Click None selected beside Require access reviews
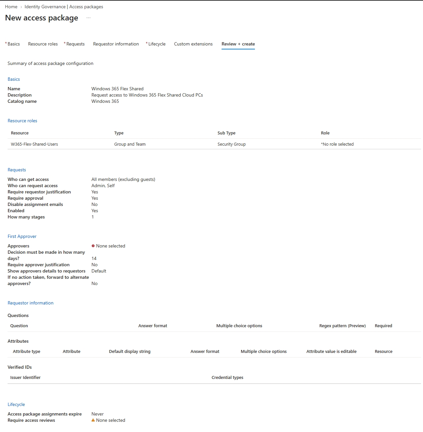Screen dimensions: 423x432 pyautogui.click(x=111, y=420)
